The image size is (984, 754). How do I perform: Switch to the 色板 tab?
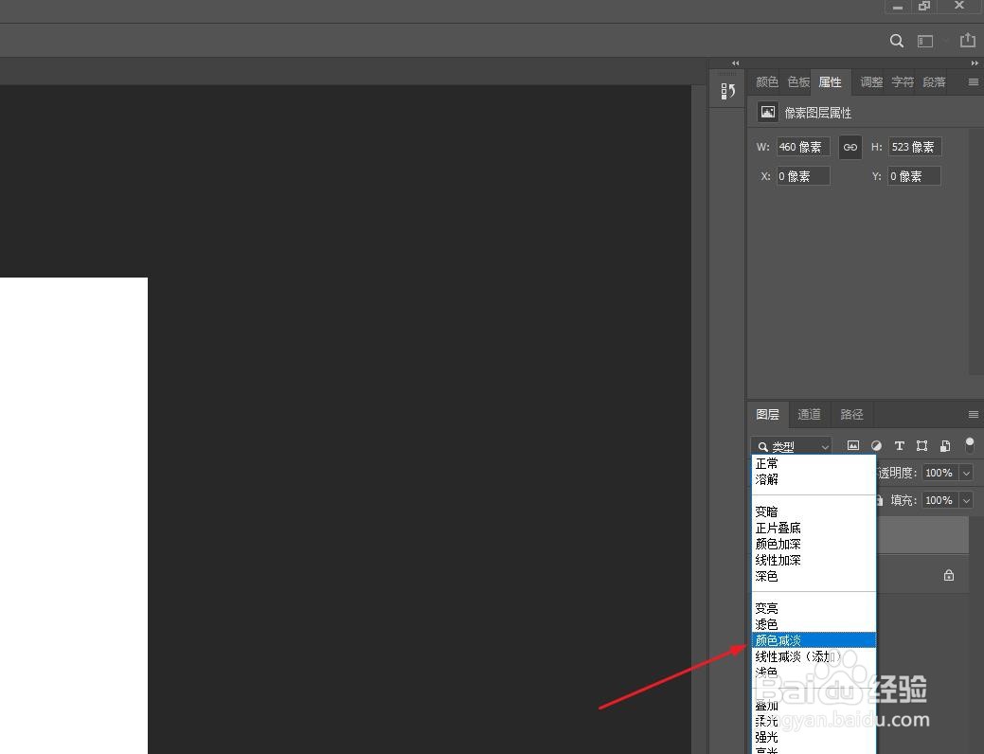pyautogui.click(x=798, y=81)
